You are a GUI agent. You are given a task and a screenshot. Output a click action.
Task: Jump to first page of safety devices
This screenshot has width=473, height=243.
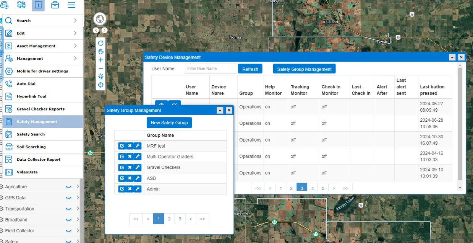click(x=258, y=188)
